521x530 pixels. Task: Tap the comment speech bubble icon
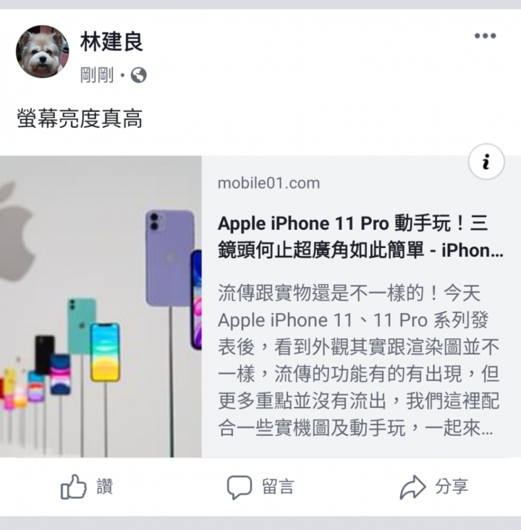pyautogui.click(x=240, y=487)
